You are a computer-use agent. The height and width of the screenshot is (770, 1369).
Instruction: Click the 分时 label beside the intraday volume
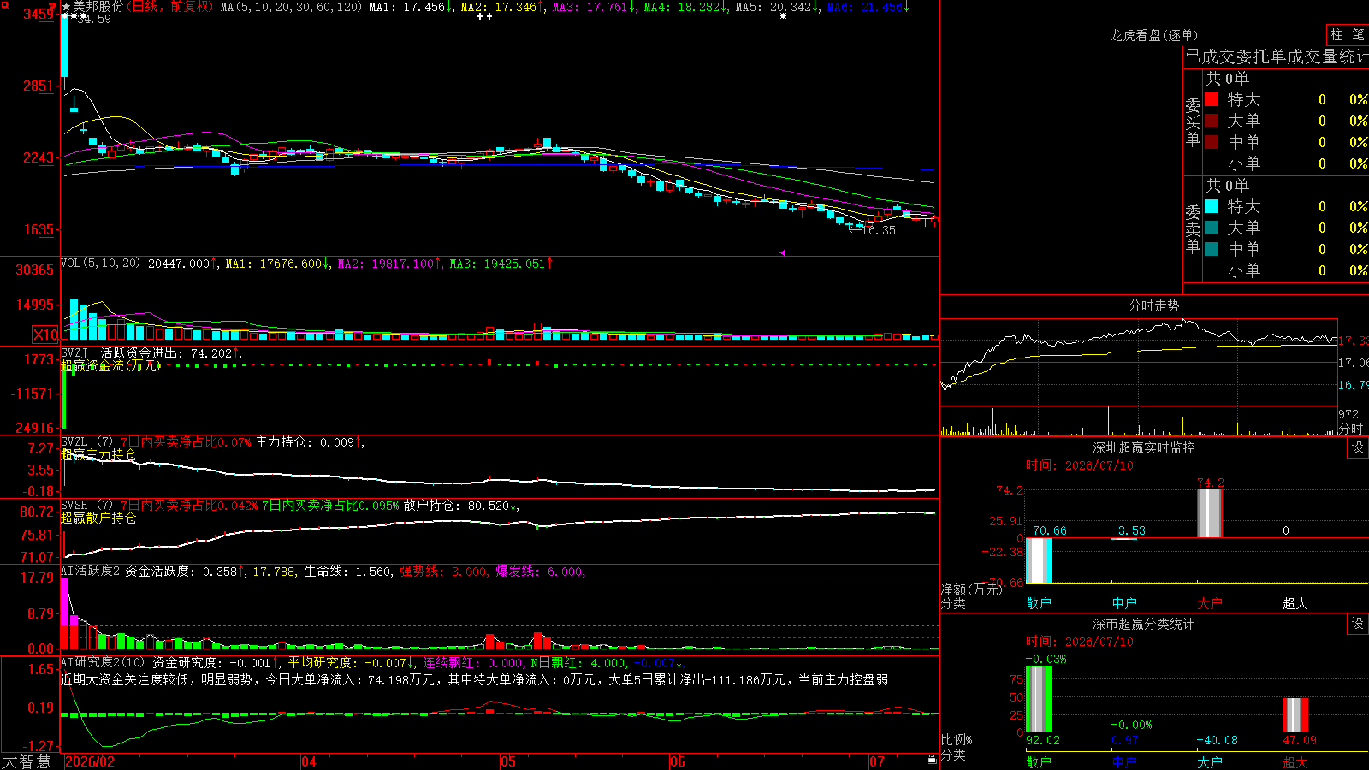point(1351,429)
